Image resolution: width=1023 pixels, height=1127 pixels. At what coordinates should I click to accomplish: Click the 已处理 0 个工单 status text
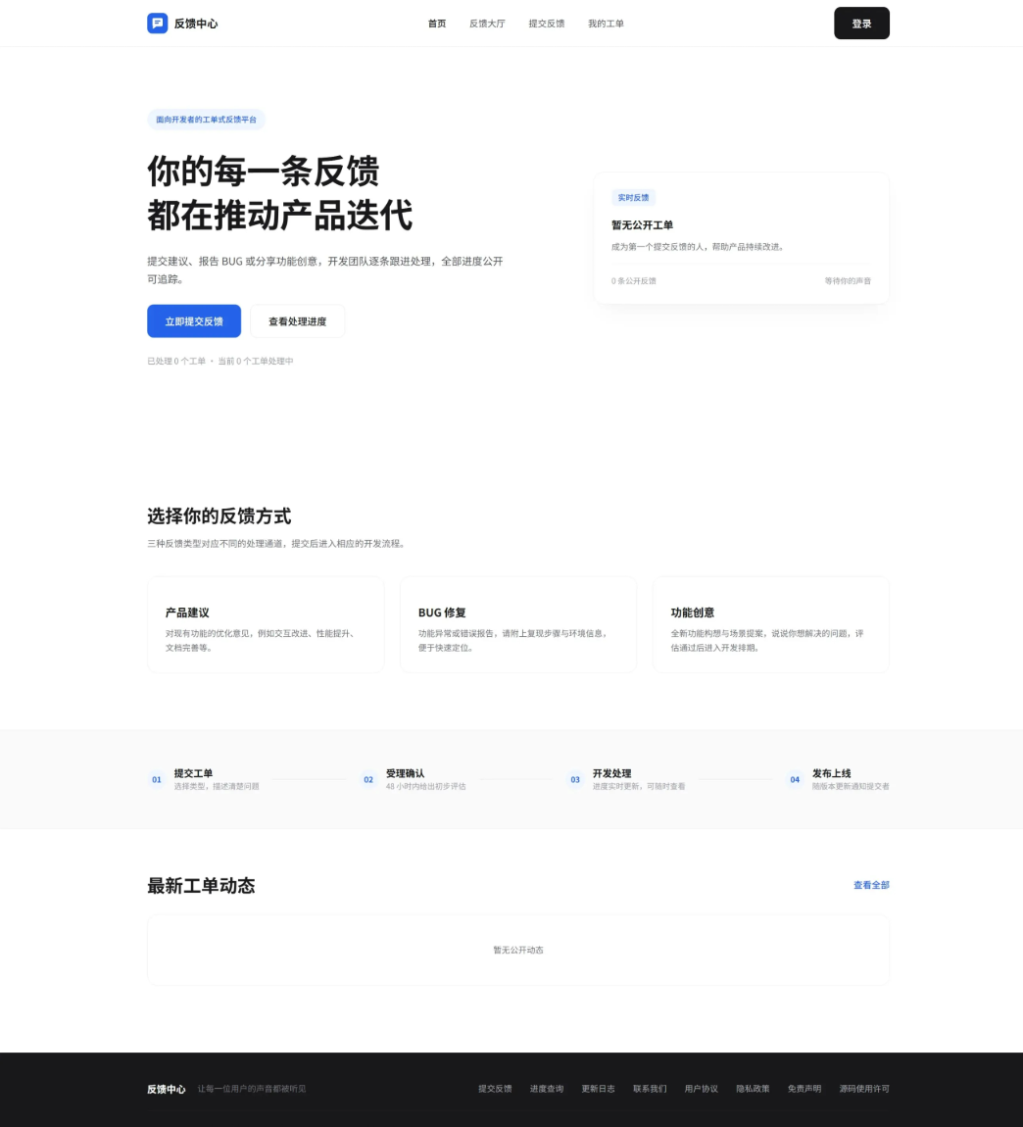tap(176, 362)
